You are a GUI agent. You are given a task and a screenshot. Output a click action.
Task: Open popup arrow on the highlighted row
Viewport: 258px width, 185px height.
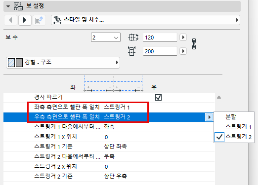tap(209, 117)
